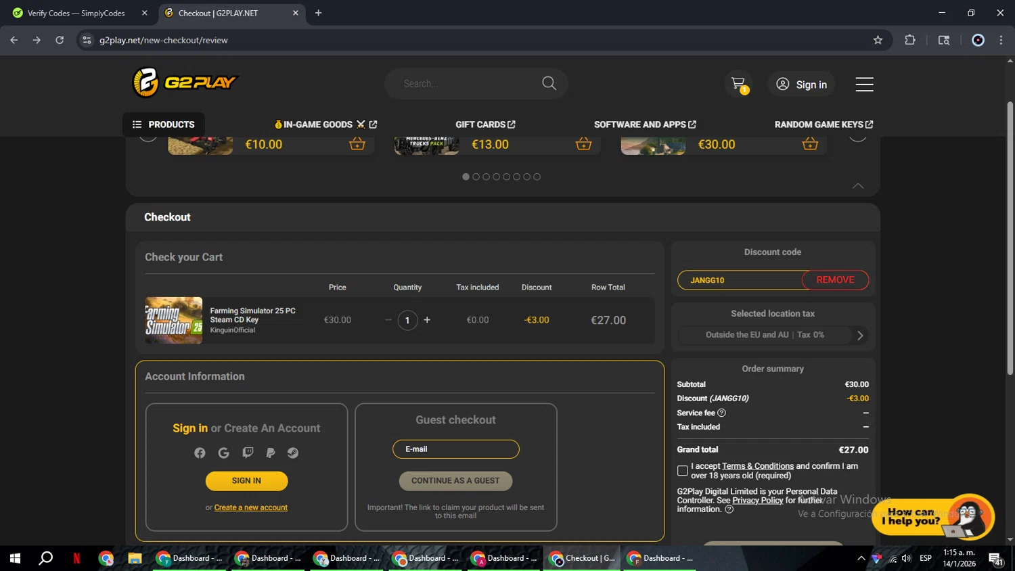Click the Search input field
The width and height of the screenshot is (1015, 571).
467,83
